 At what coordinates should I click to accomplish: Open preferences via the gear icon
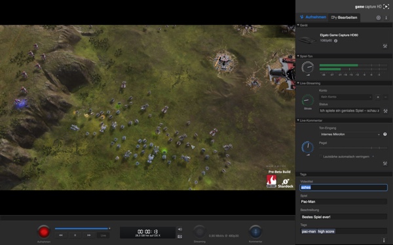click(379, 18)
